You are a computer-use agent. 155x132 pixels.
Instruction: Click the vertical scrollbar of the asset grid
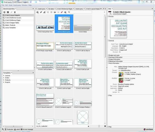[x=105, y=37]
